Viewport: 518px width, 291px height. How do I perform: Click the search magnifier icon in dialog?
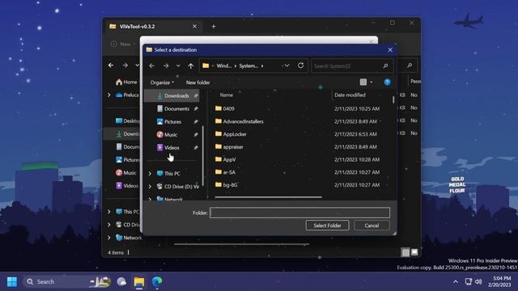pyautogui.click(x=385, y=66)
